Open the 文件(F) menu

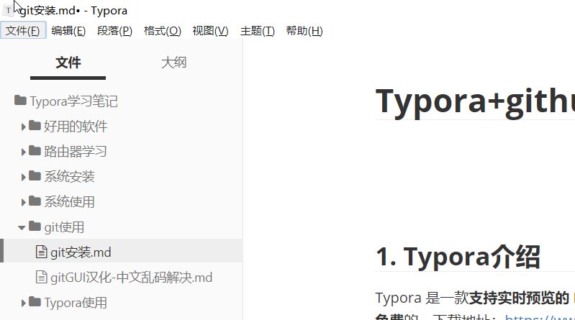pyautogui.click(x=23, y=30)
